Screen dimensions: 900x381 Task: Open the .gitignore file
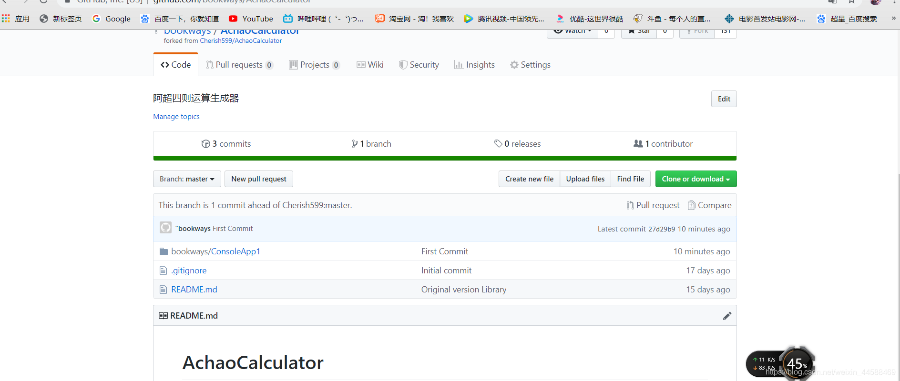coord(189,271)
